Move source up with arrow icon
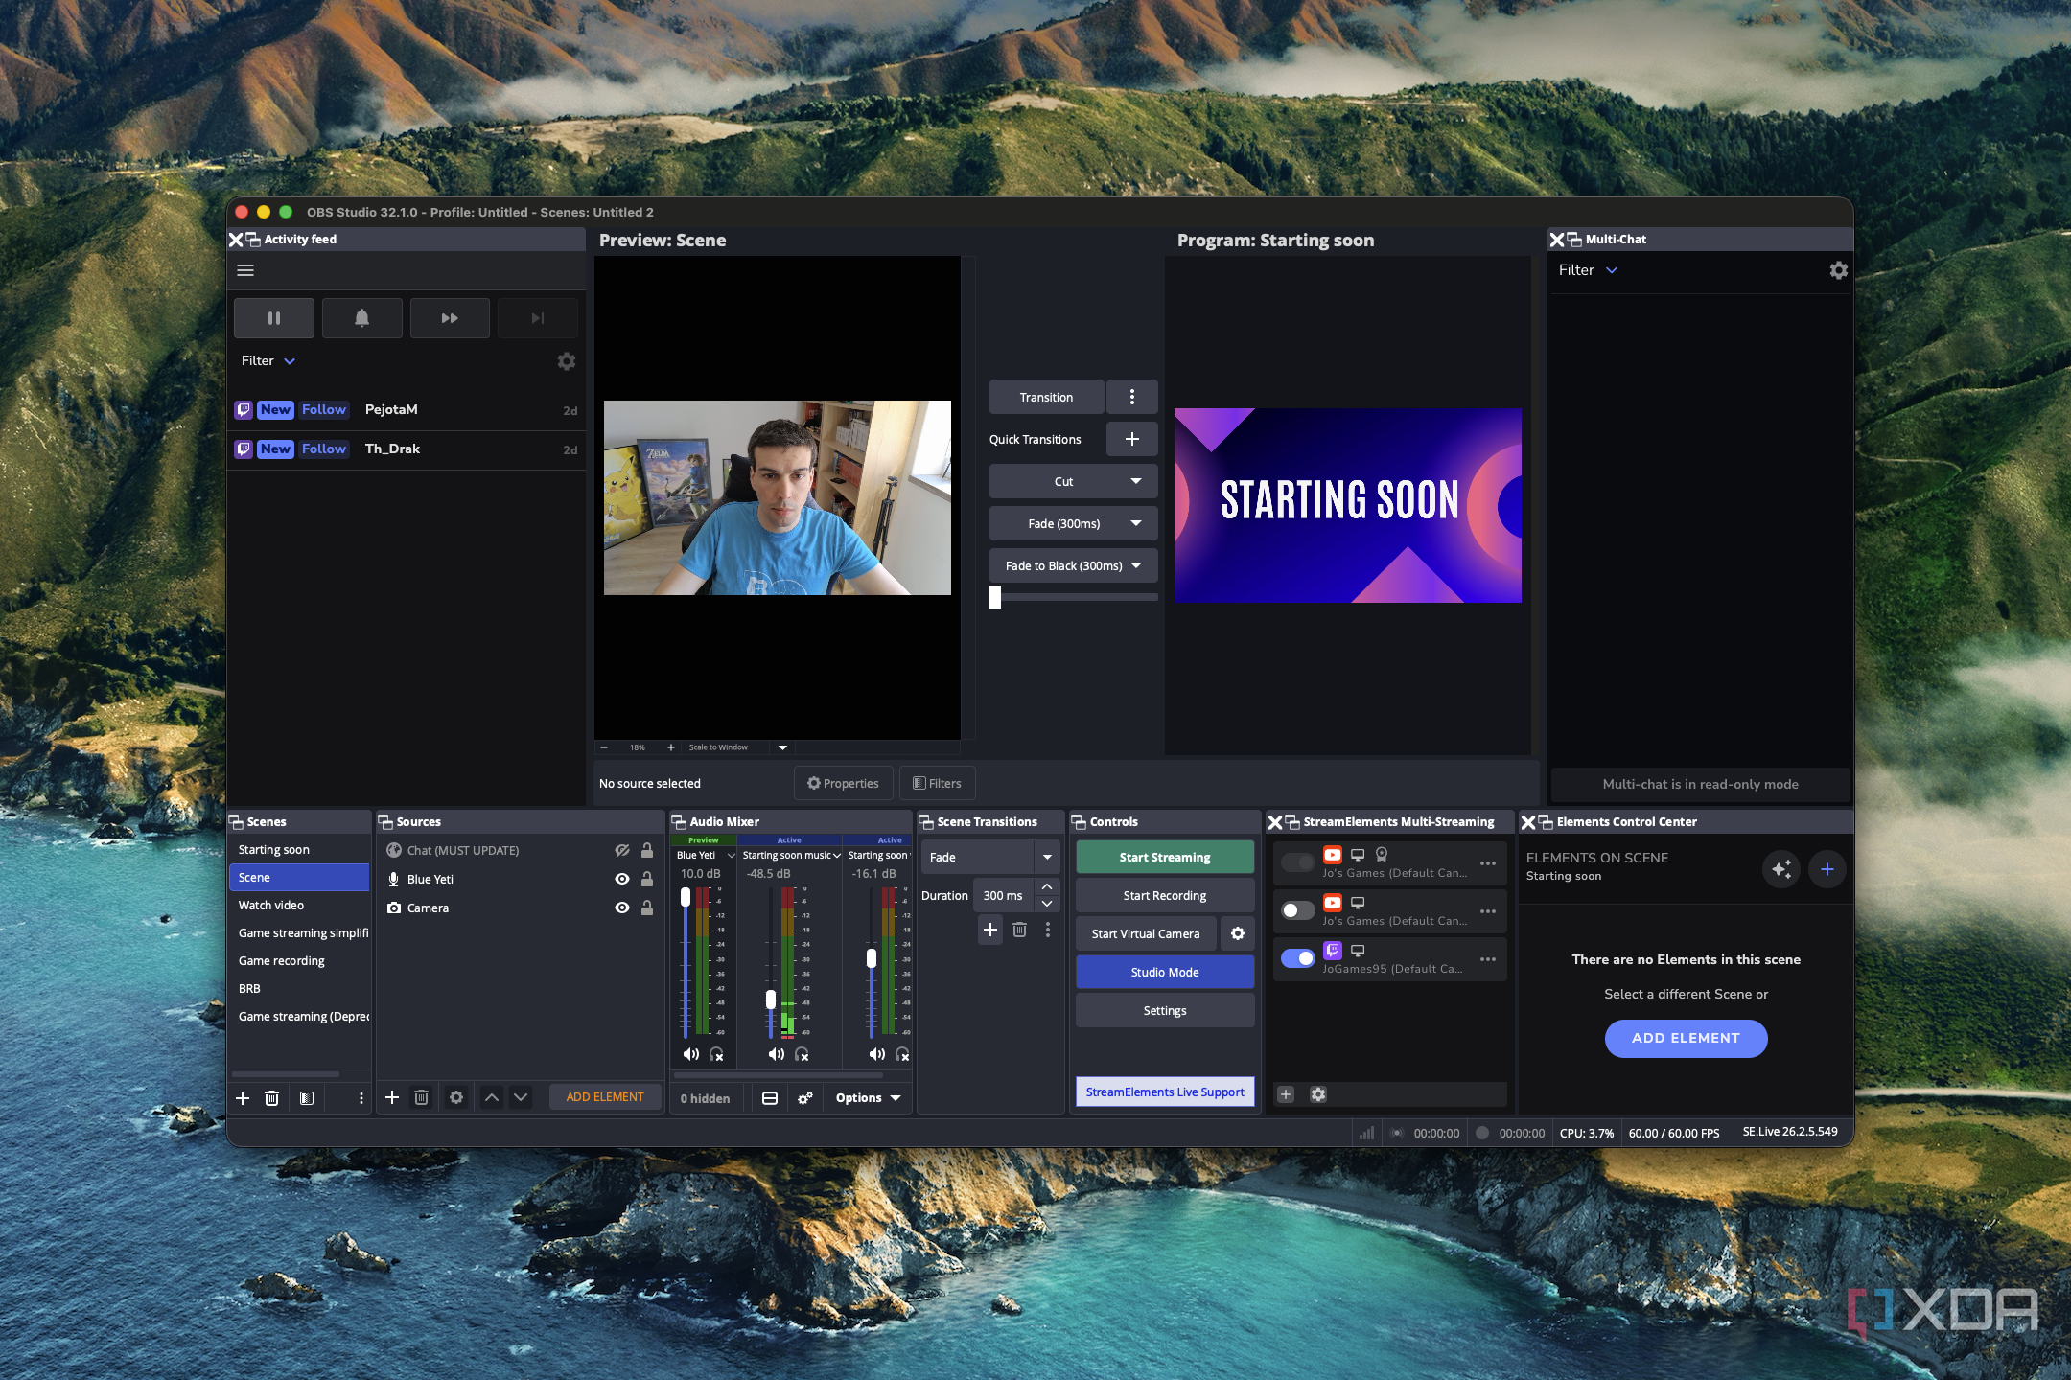This screenshot has width=2071, height=1380. click(491, 1097)
